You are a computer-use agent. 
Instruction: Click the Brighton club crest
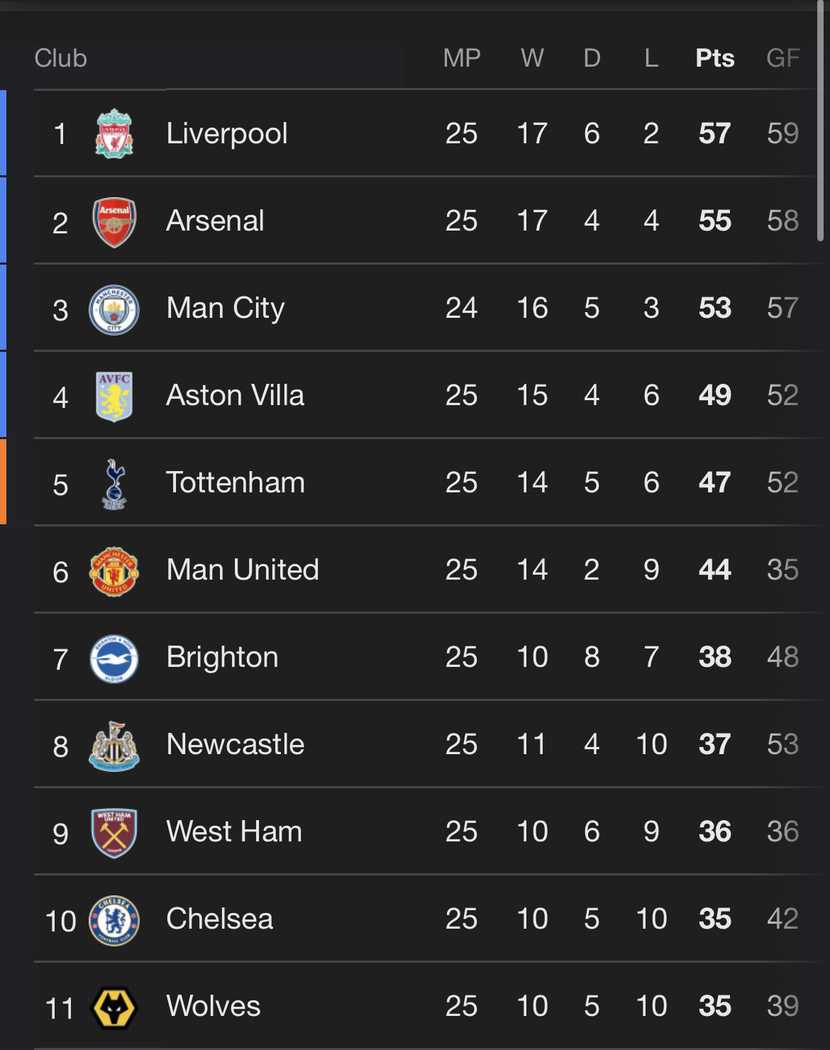114,658
